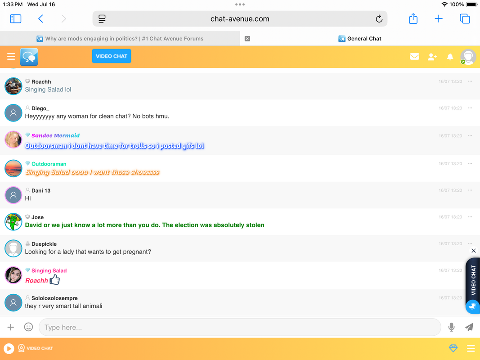Click the username Roachh
This screenshot has width=480, height=360.
click(x=41, y=82)
